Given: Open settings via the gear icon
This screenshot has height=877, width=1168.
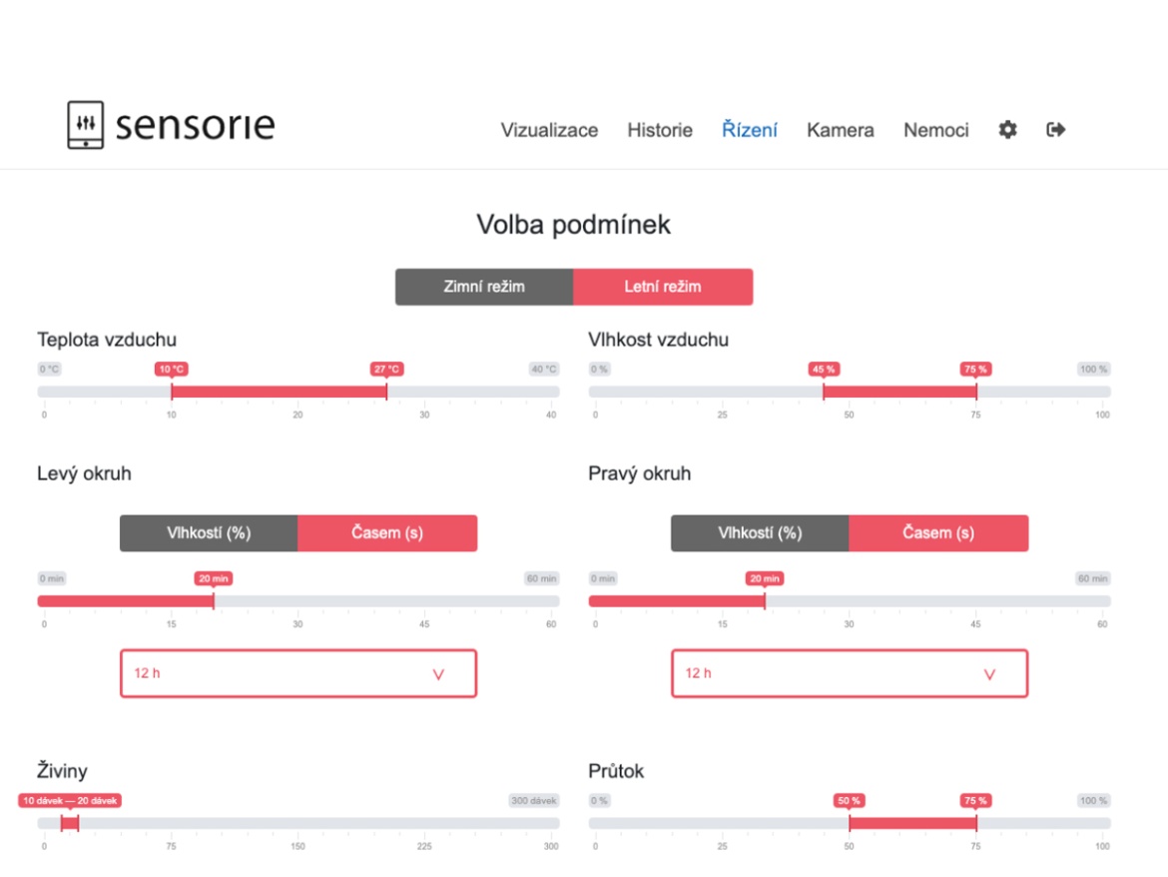Looking at the screenshot, I should click(x=1008, y=130).
